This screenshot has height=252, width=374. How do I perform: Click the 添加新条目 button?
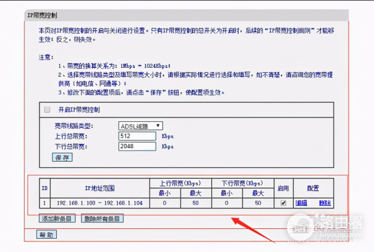coord(57,218)
